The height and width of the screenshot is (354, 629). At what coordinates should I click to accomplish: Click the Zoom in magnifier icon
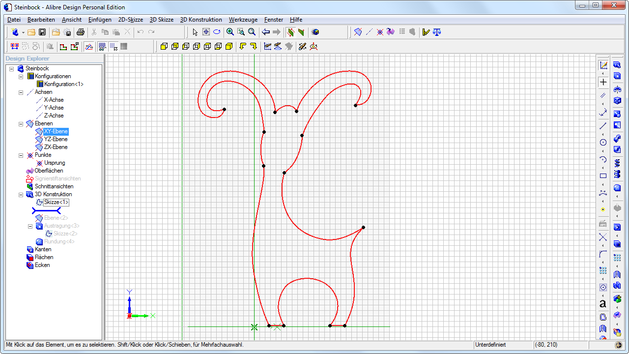point(230,32)
